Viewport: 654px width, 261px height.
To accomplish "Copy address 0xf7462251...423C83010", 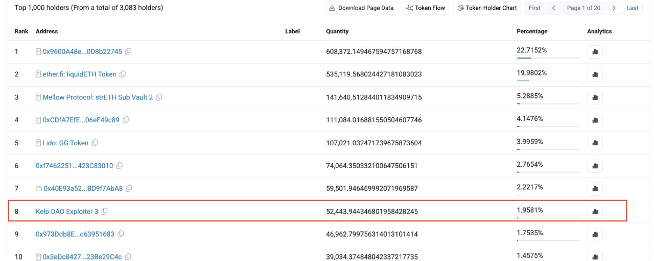I will pos(120,166).
